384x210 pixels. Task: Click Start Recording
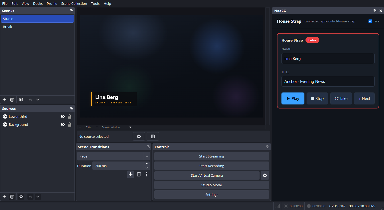tap(212, 166)
